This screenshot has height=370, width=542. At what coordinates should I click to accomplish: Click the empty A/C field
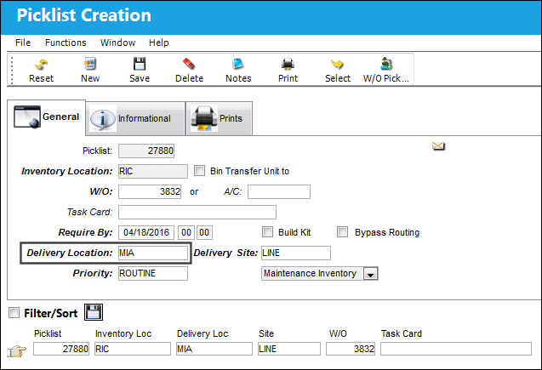pos(279,191)
